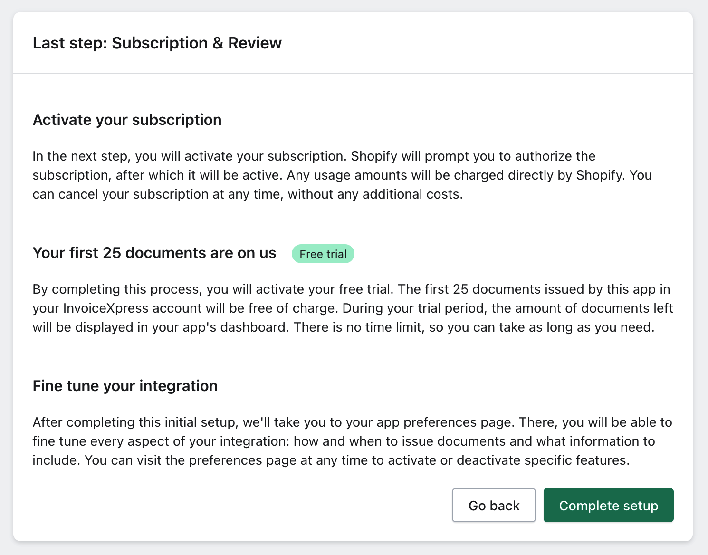708x555 pixels.
Task: Click the 'Fine tune your integration' heading
Action: tap(125, 386)
